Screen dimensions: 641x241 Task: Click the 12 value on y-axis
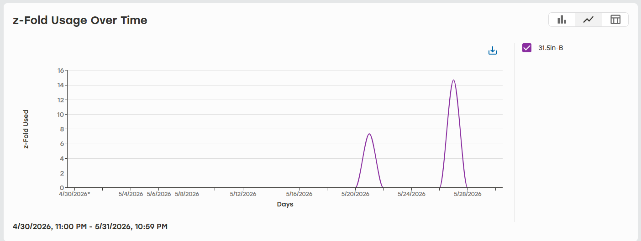pos(61,100)
